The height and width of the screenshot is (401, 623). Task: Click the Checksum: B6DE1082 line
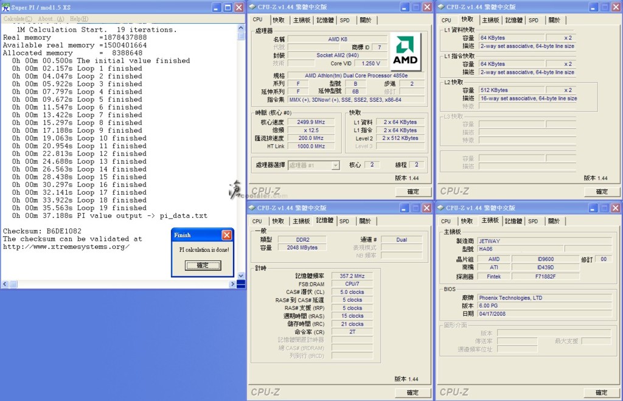42,231
